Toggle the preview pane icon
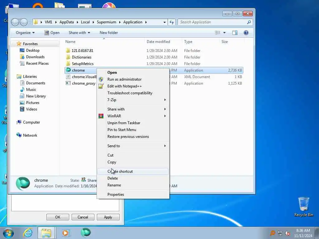This screenshot has width=319, height=239. pyautogui.click(x=235, y=33)
